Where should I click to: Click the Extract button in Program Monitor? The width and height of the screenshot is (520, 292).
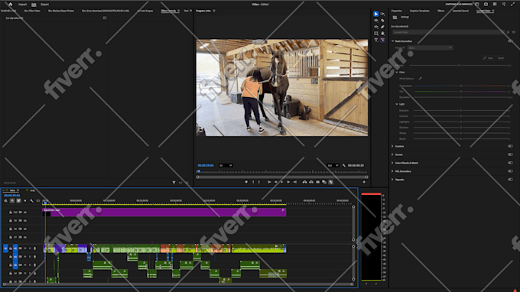(x=311, y=182)
